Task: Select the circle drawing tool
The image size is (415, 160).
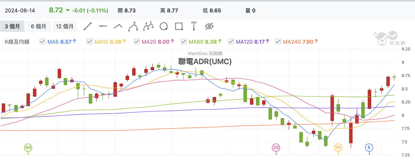Action: [x=164, y=26]
